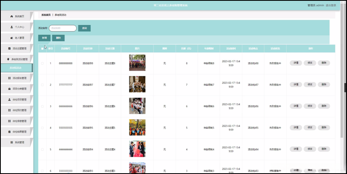
Task: Open the row 5 activity photo thumbnail
Action: [x=137, y=149]
